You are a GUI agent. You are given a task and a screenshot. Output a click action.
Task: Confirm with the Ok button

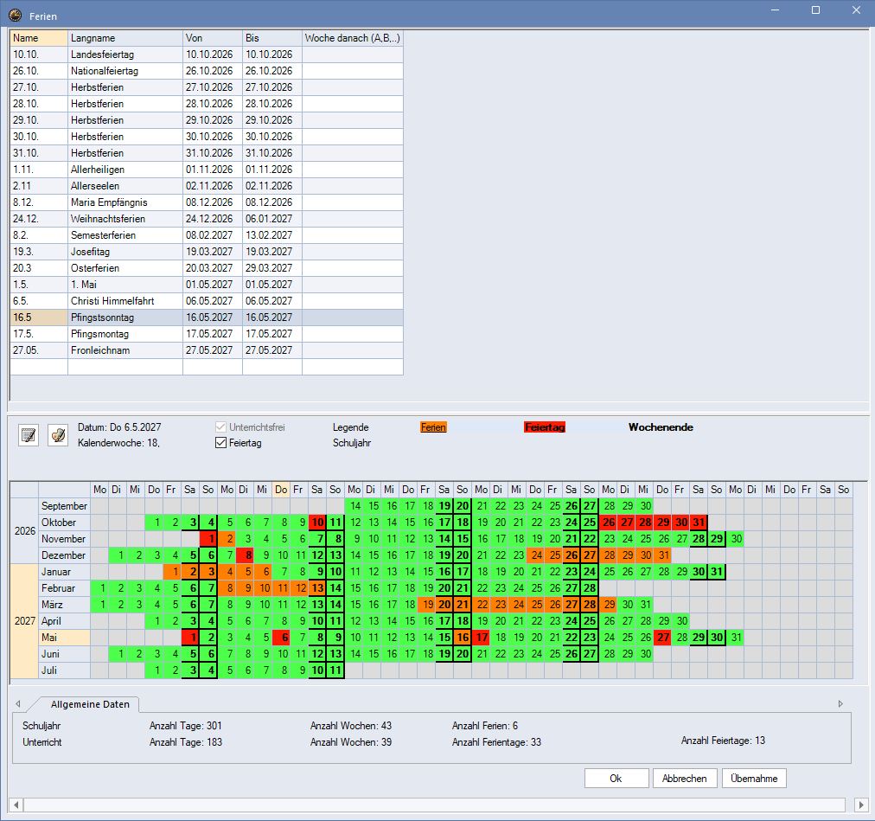tap(616, 778)
